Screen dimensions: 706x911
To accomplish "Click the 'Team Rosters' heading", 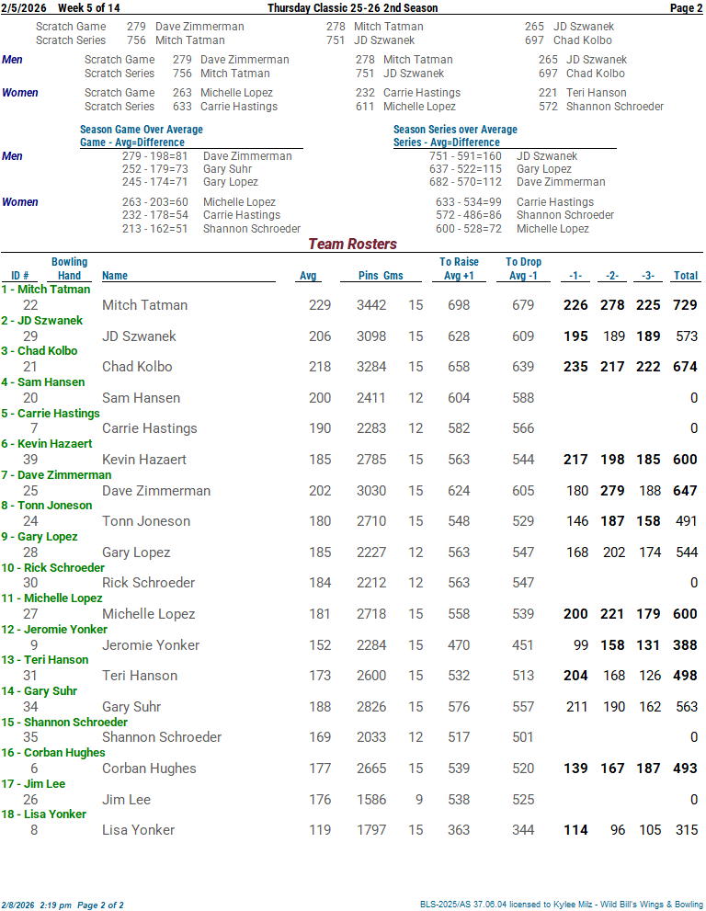I will point(352,244).
